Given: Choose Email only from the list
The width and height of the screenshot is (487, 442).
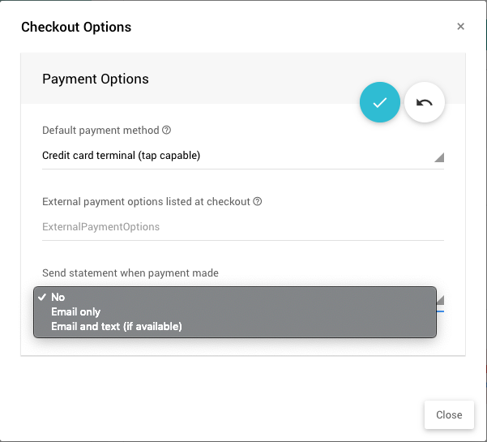Looking at the screenshot, I should [75, 311].
